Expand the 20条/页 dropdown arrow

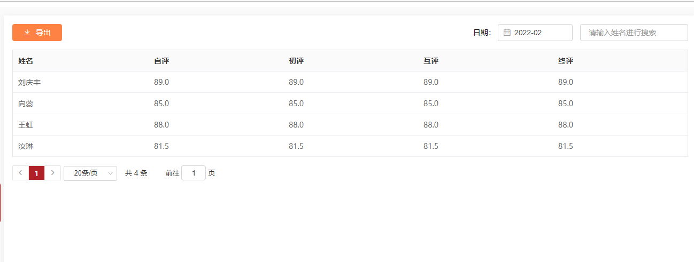[x=110, y=173]
